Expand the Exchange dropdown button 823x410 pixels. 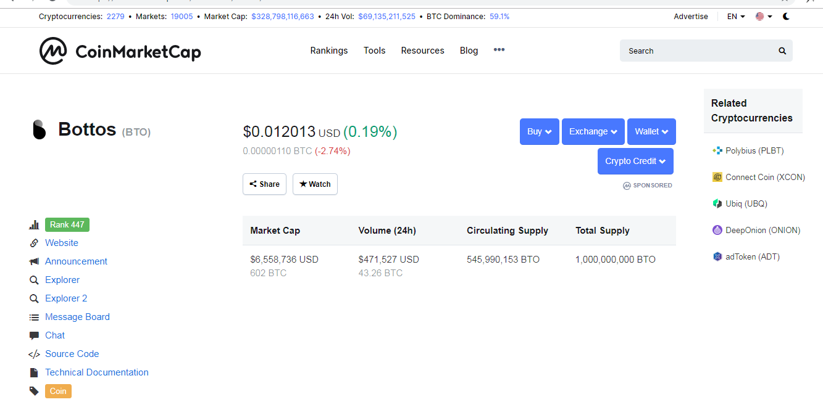pyautogui.click(x=593, y=131)
